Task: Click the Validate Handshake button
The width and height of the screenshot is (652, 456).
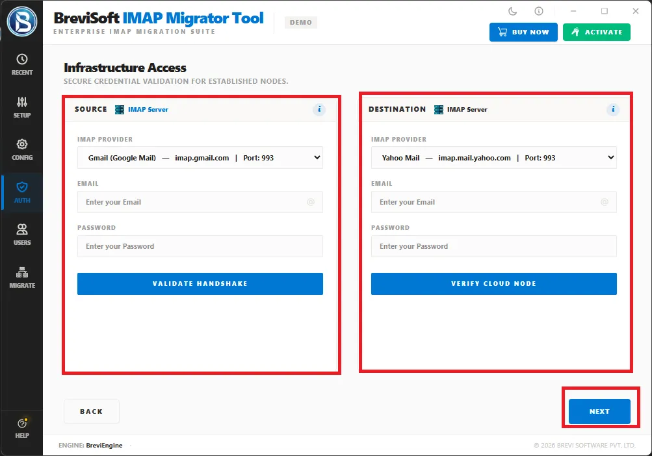Action: 200,284
